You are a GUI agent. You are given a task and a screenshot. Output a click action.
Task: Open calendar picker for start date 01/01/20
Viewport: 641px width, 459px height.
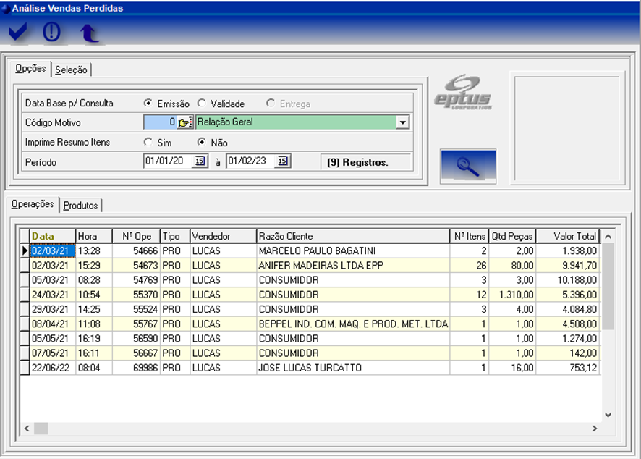(x=200, y=161)
